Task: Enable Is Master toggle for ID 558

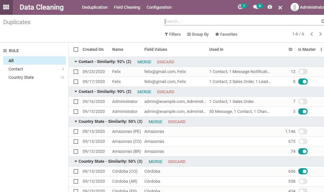Action: 303,181
